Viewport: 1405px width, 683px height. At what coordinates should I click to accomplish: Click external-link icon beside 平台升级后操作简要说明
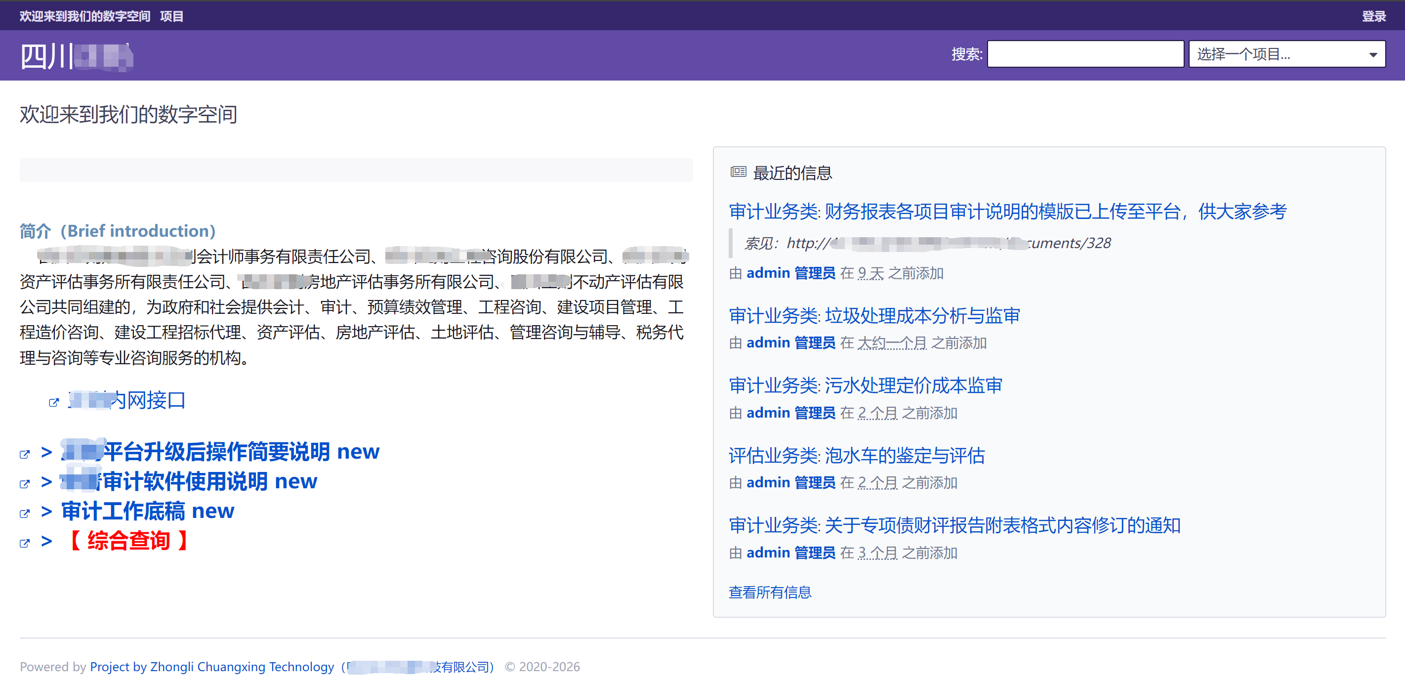(x=25, y=454)
